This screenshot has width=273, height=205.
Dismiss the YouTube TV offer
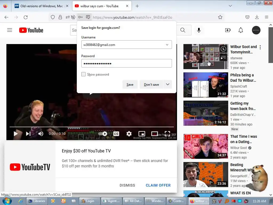point(127,185)
